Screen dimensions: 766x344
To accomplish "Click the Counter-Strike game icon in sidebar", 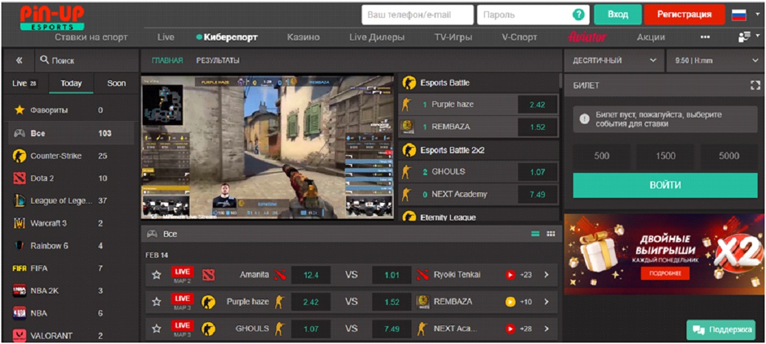I will click(20, 156).
